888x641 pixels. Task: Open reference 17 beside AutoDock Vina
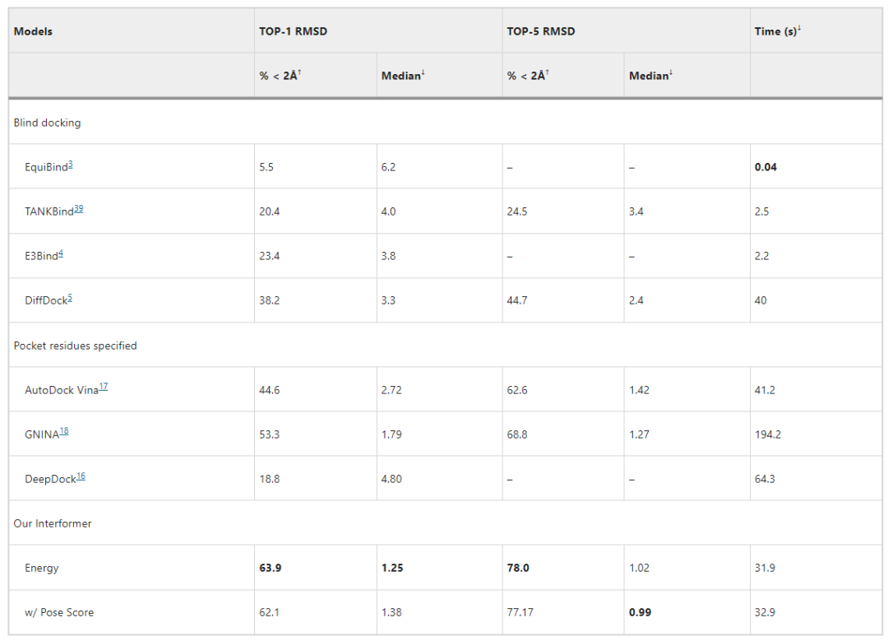click(x=103, y=387)
